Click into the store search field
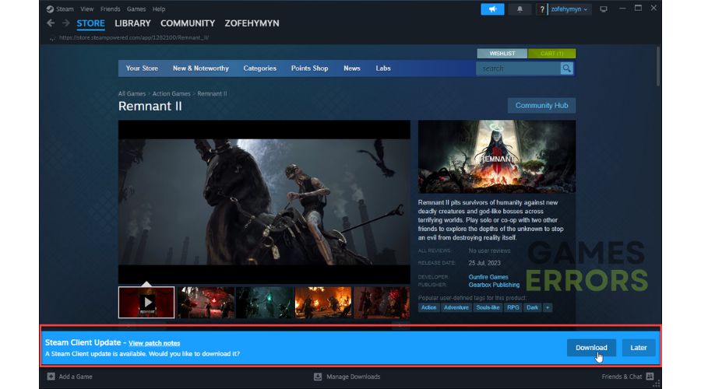The image size is (701, 389). tap(518, 68)
